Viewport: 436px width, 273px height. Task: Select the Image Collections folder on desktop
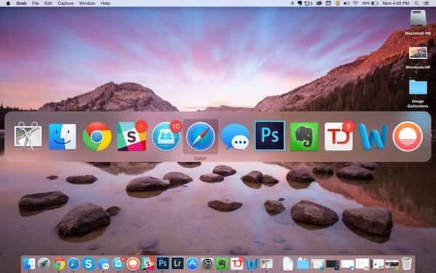pos(418,94)
